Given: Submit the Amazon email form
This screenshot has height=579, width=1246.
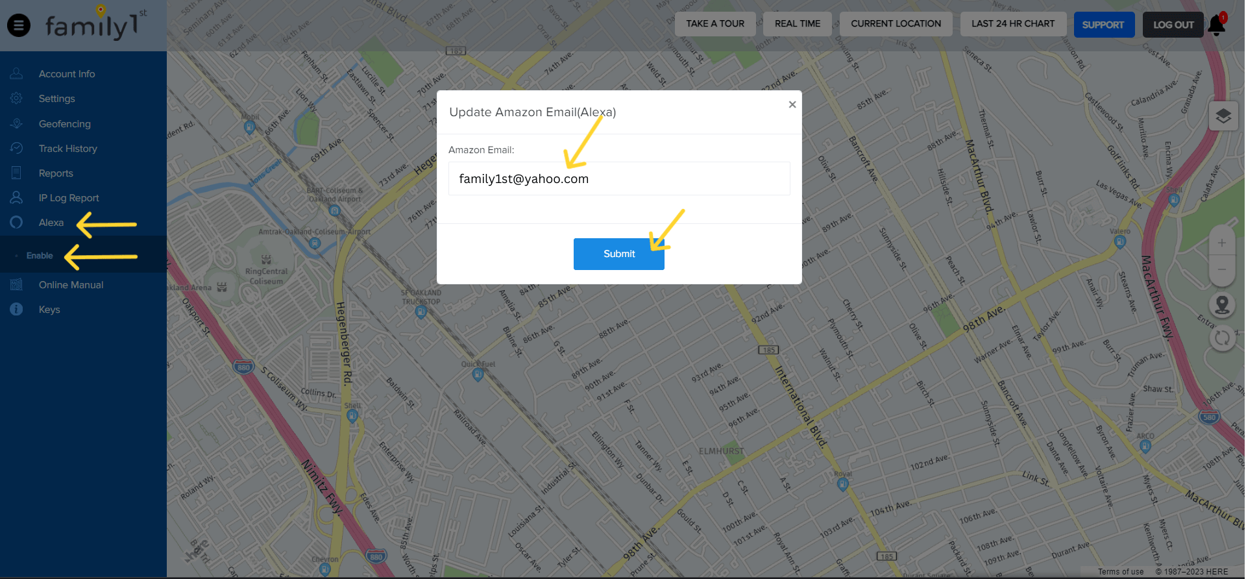Looking at the screenshot, I should tap(619, 254).
